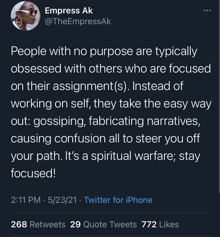Open the Twitter for iPhone source link

[x=118, y=200]
